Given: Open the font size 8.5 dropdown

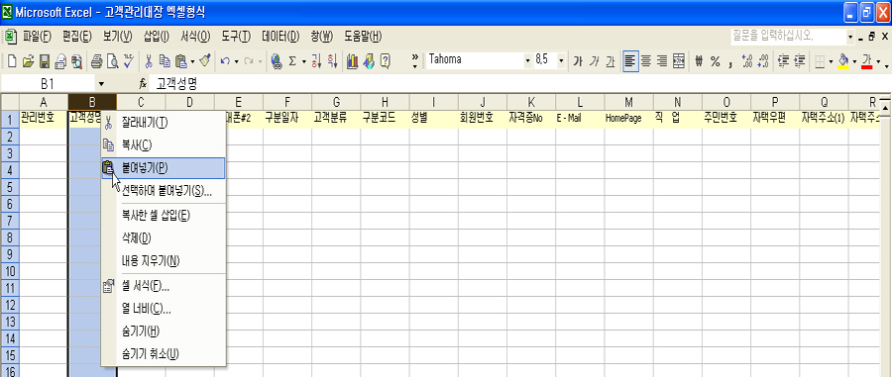Looking at the screenshot, I should tap(561, 60).
